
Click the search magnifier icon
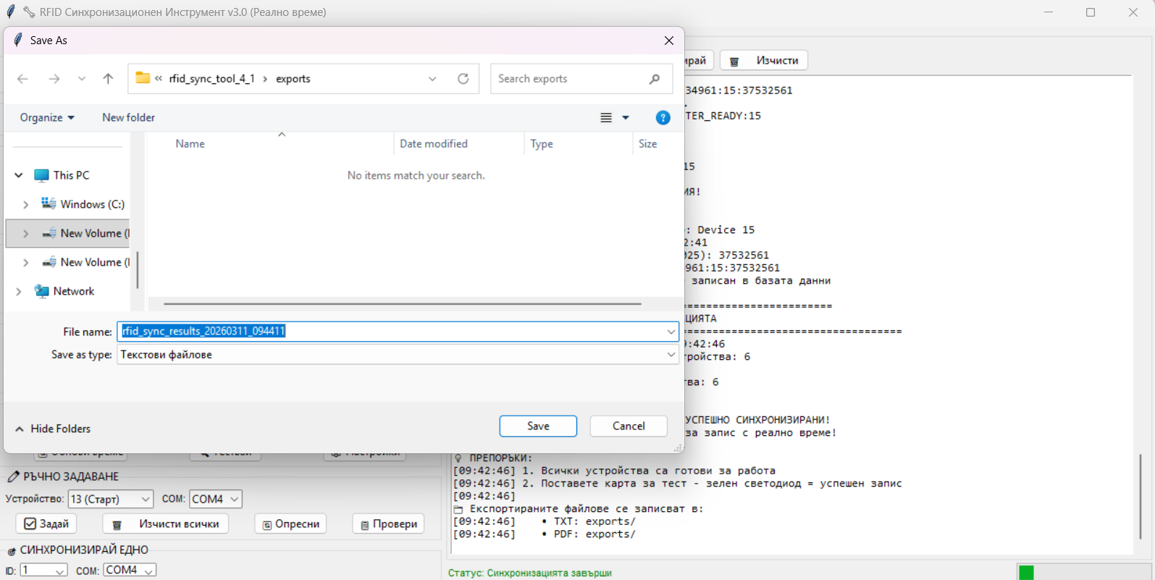pyautogui.click(x=655, y=79)
